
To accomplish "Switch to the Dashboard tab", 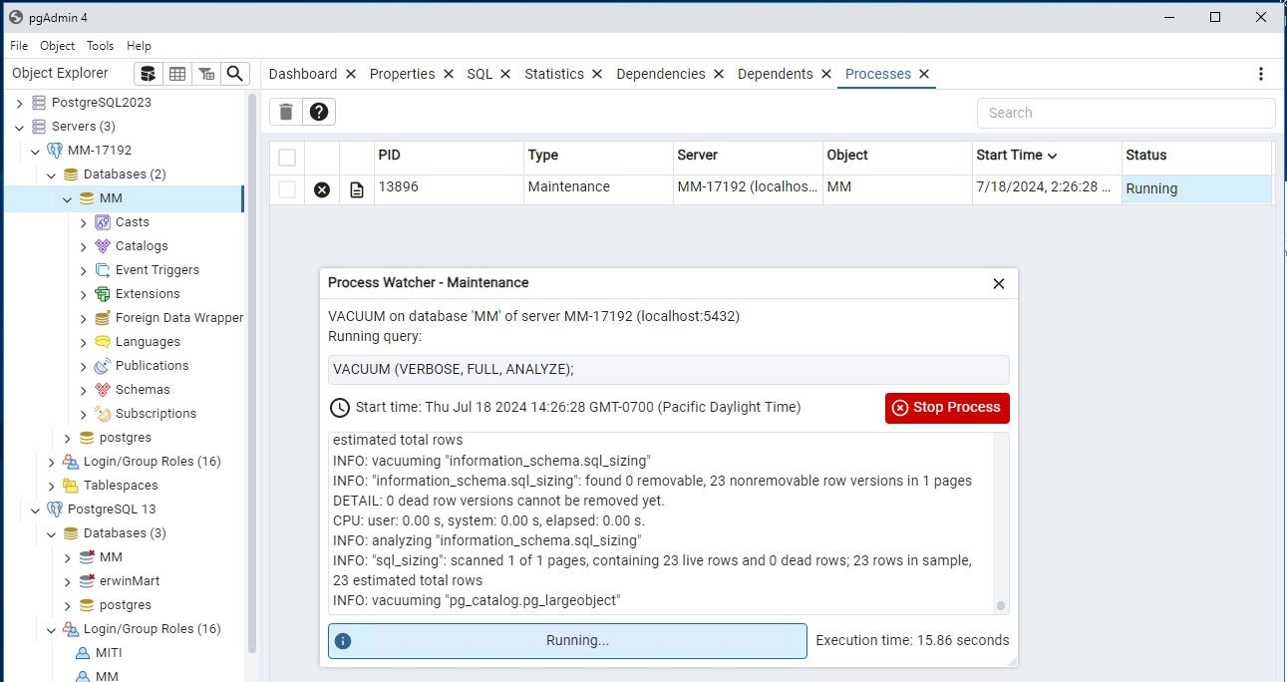I will pos(303,74).
